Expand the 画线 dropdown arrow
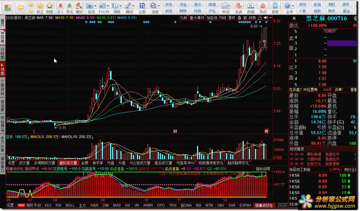360x211 pixels. coord(134,6)
